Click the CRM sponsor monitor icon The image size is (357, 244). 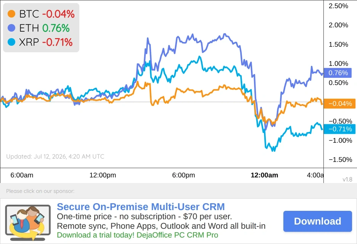pos(28,223)
